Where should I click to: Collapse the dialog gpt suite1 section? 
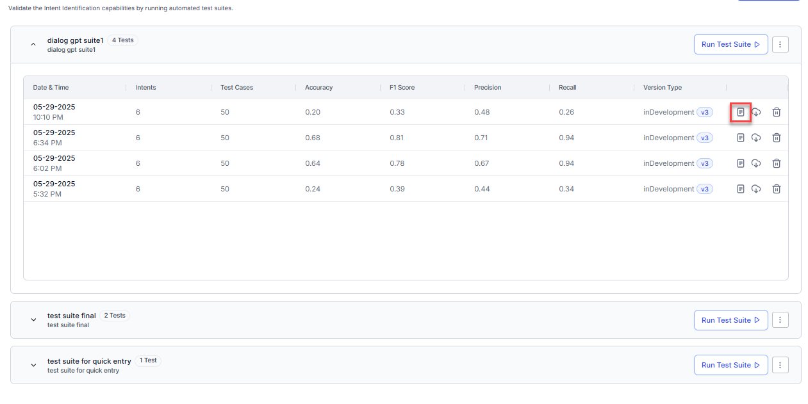33,44
